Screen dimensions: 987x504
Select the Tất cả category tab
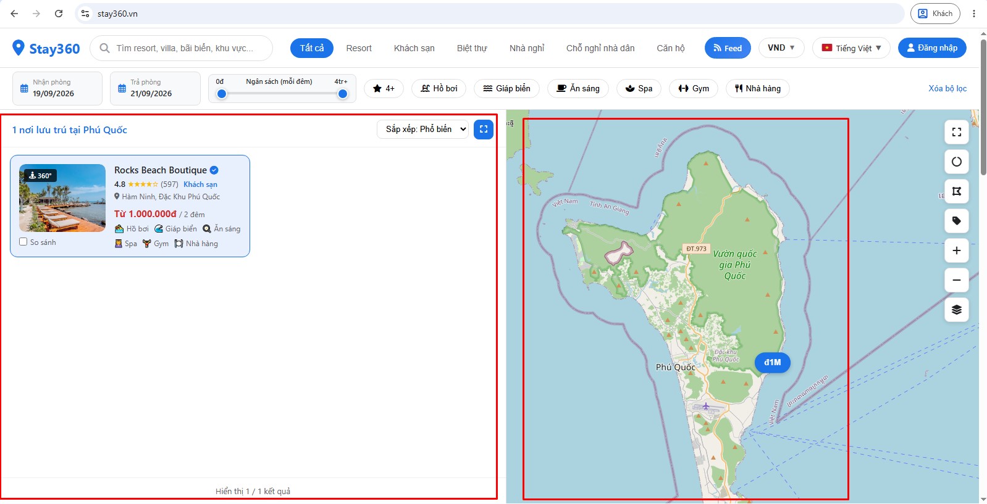tap(312, 48)
